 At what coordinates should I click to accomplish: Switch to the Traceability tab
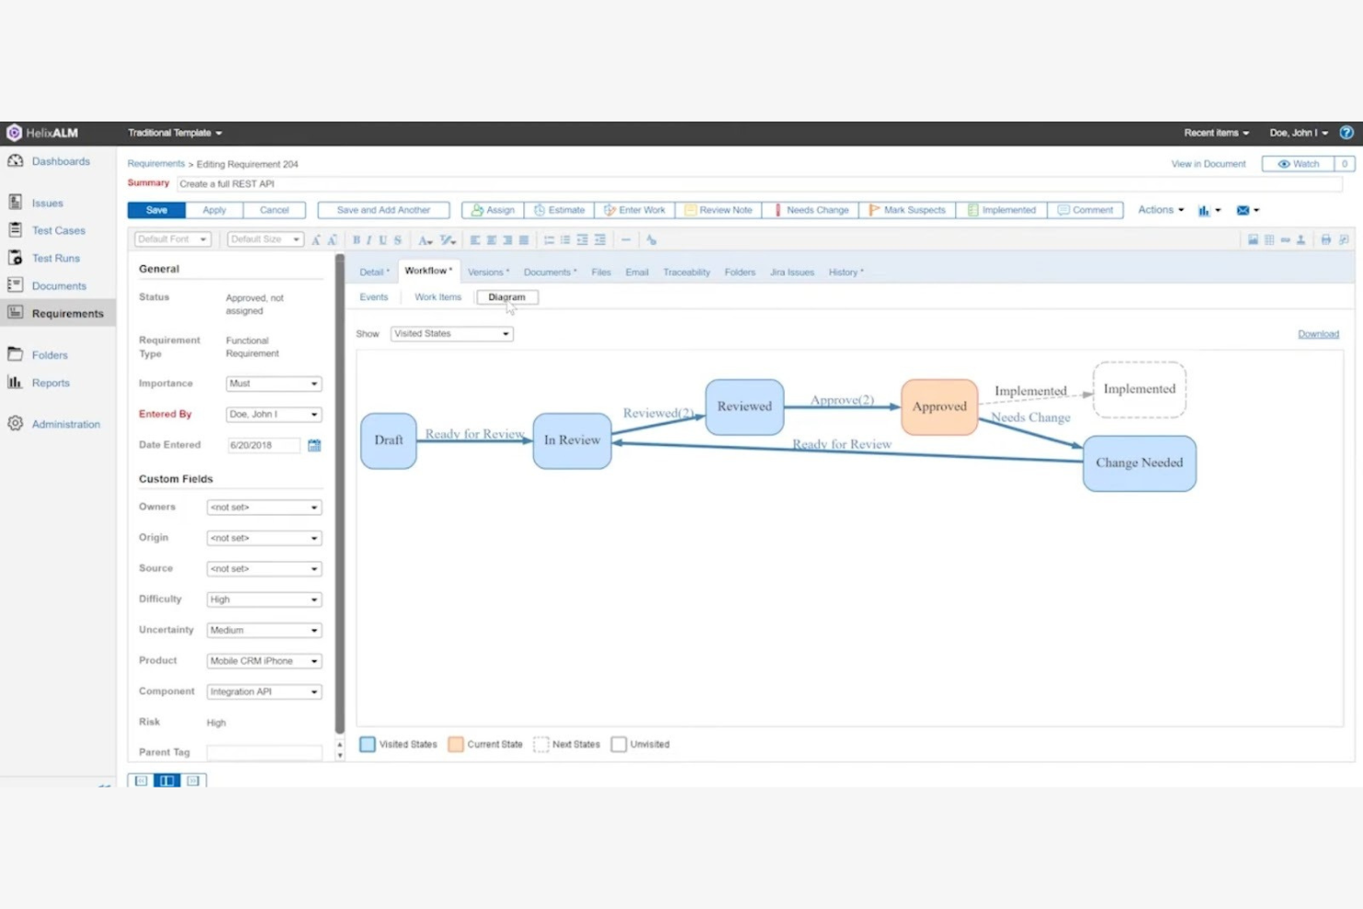[x=686, y=272]
